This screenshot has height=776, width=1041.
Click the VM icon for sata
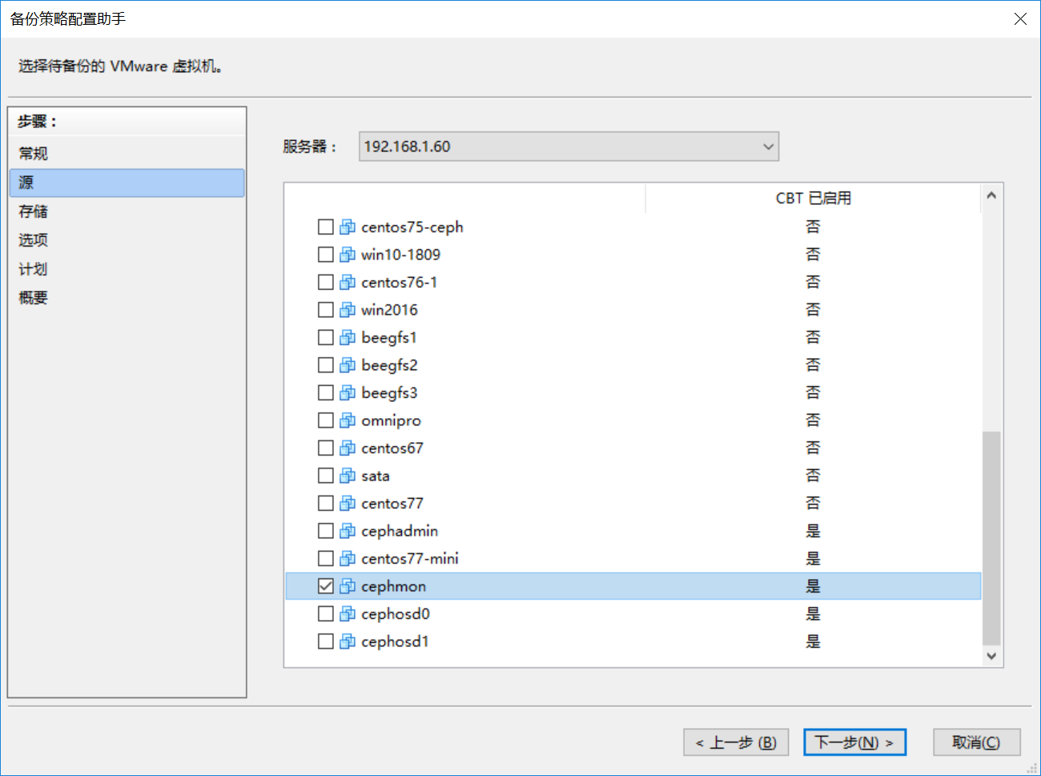click(347, 476)
